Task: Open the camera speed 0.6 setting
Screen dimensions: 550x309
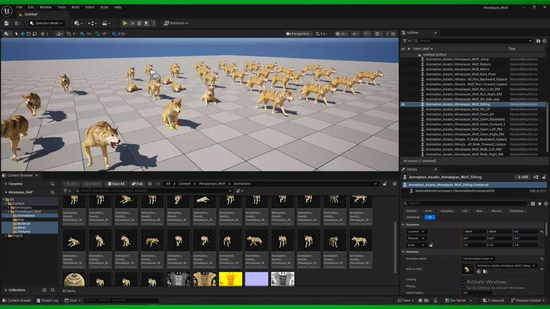Action: [x=323, y=34]
